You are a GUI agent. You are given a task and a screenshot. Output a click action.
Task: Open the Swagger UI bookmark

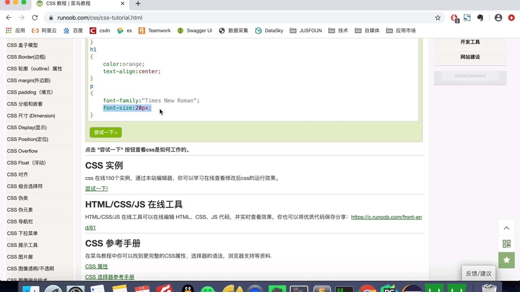[x=198, y=30]
